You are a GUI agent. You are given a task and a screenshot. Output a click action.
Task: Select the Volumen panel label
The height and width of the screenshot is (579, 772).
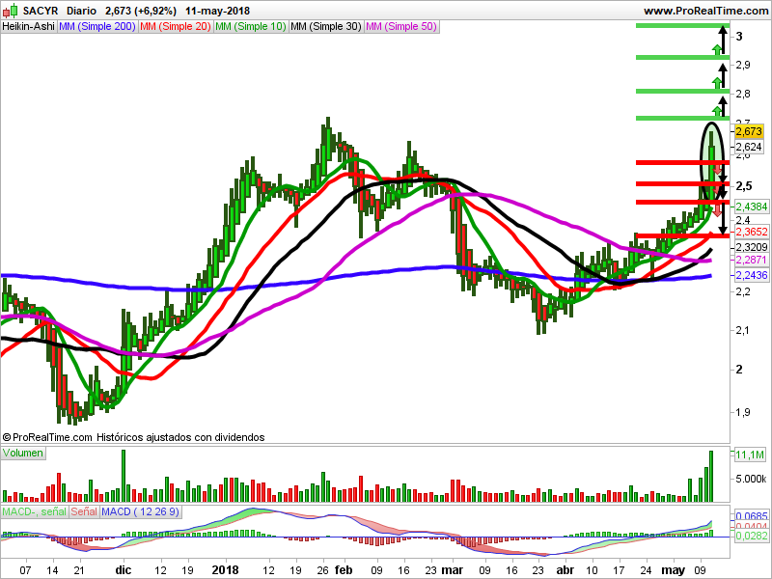(23, 454)
